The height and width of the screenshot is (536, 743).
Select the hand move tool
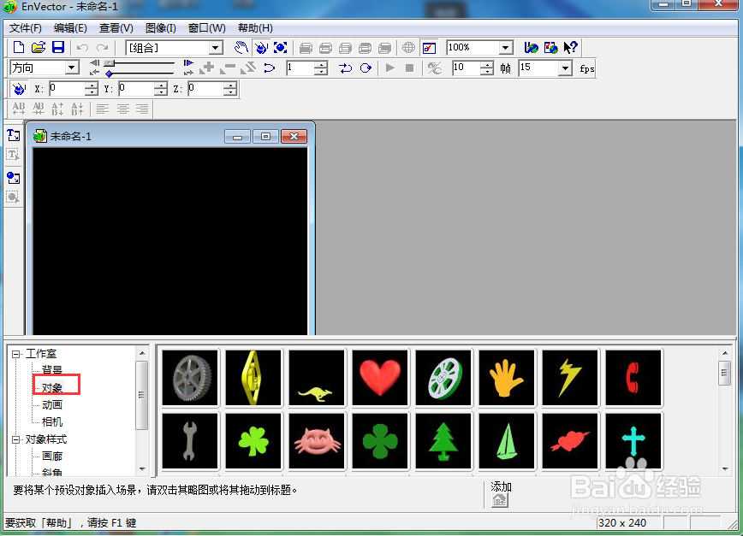(241, 47)
